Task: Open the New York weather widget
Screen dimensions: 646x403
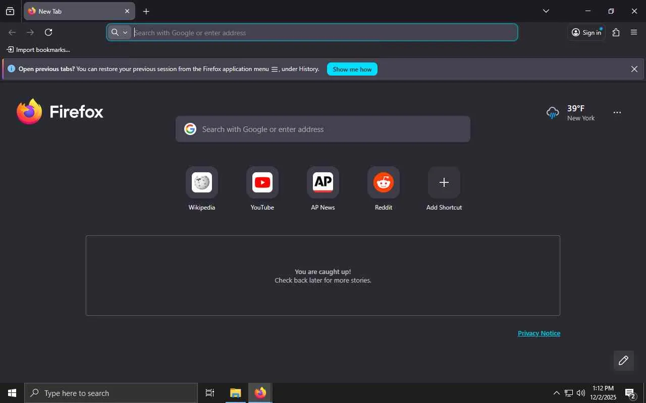Action: tap(571, 113)
